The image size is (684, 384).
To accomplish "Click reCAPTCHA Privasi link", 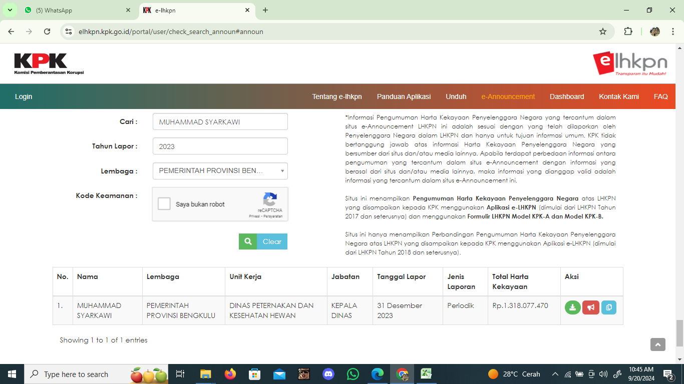I will pos(255,216).
